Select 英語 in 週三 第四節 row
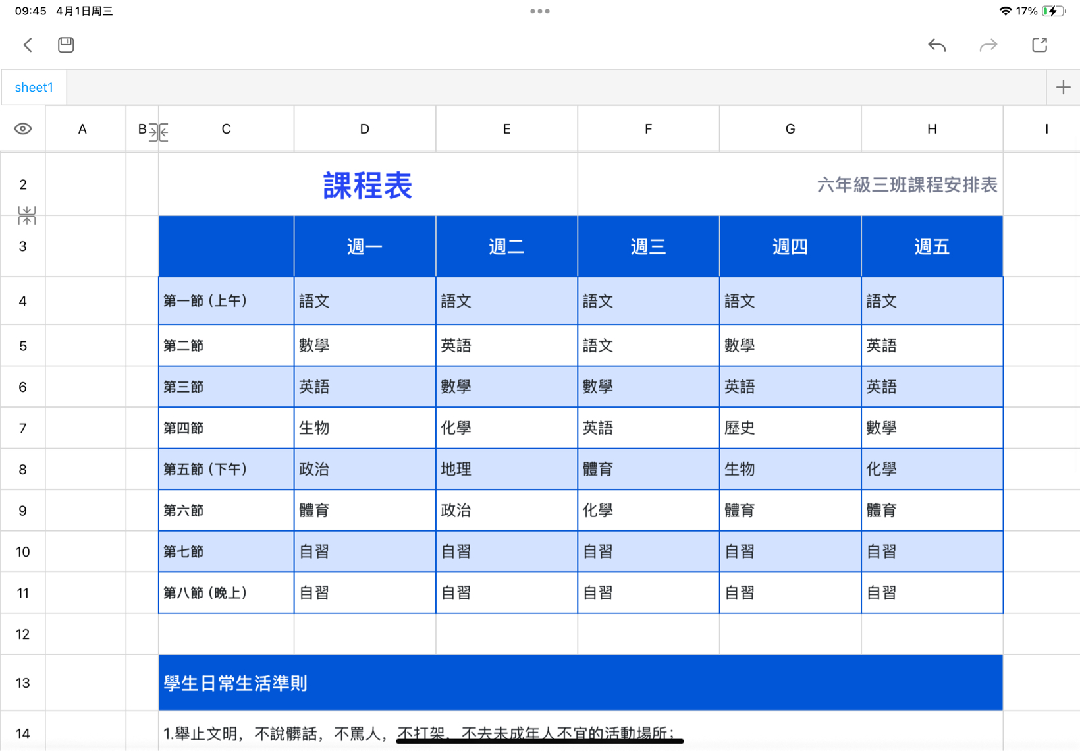The image size is (1080, 751). click(x=649, y=428)
